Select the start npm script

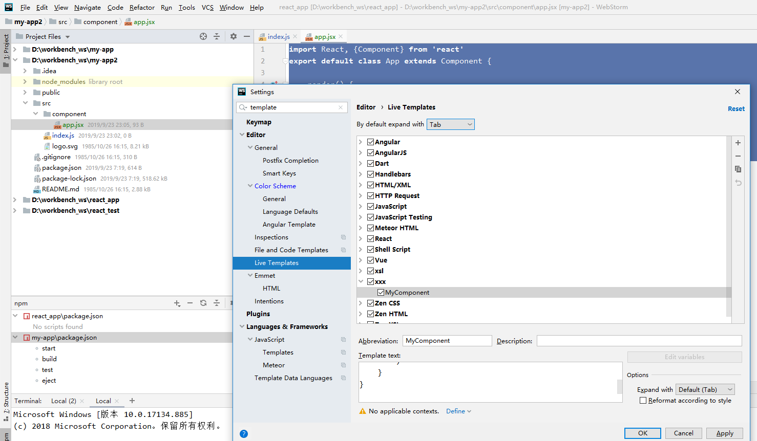coord(49,348)
